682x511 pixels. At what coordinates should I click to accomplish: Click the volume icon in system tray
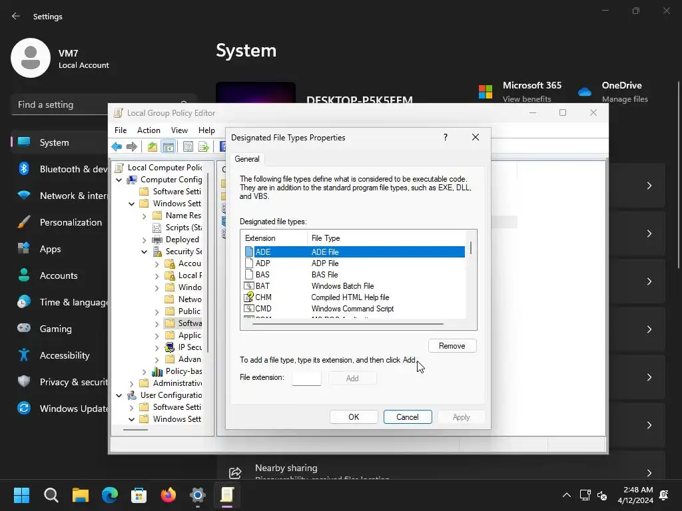click(x=602, y=495)
